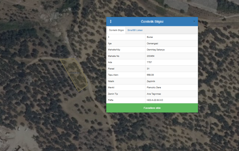Click the Tapu Alanı value 669,09
This screenshot has height=151, width=239.
pos(150,75)
